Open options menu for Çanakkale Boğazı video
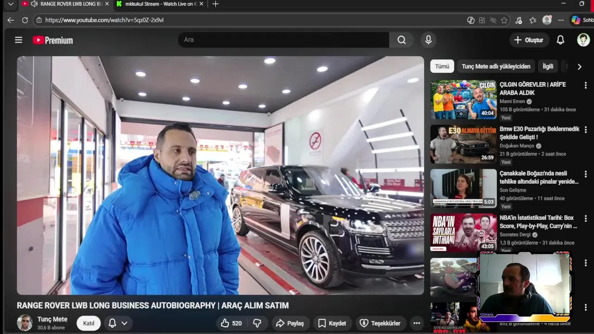 (x=586, y=174)
